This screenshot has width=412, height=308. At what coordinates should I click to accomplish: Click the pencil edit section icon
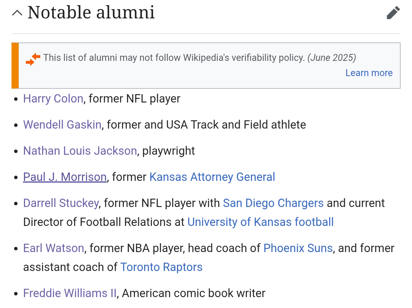click(x=393, y=13)
